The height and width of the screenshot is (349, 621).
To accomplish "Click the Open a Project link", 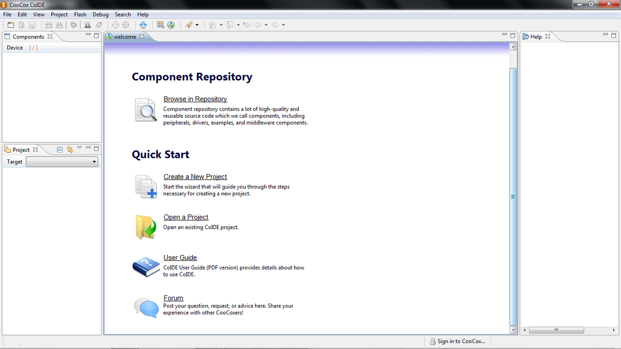I will (186, 217).
